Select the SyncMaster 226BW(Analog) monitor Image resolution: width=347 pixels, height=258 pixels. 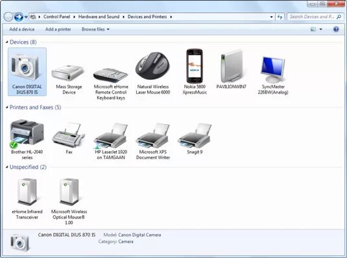pyautogui.click(x=273, y=75)
